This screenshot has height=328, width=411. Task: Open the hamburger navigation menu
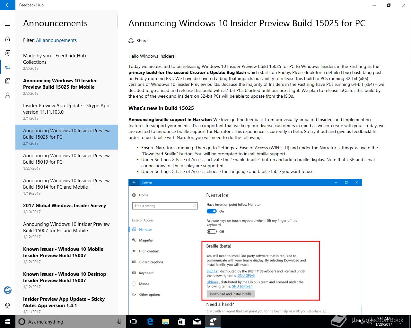[x=8, y=24]
